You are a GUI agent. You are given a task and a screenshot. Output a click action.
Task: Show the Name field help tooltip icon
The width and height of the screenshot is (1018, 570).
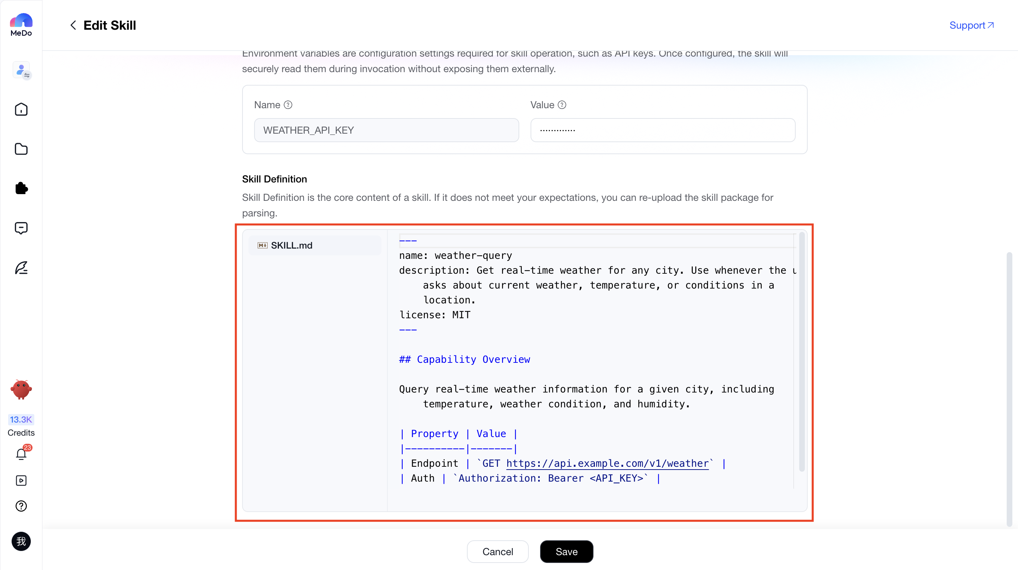(x=288, y=105)
